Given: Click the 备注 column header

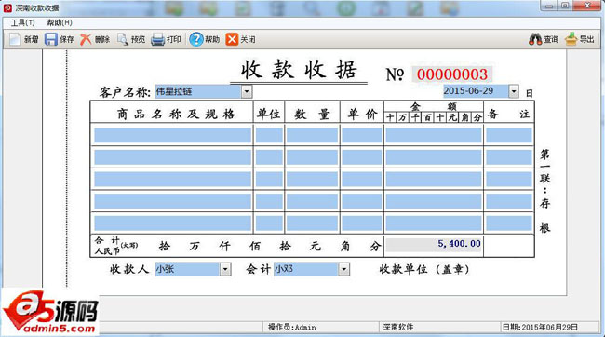Looking at the screenshot, I should click(x=508, y=114).
